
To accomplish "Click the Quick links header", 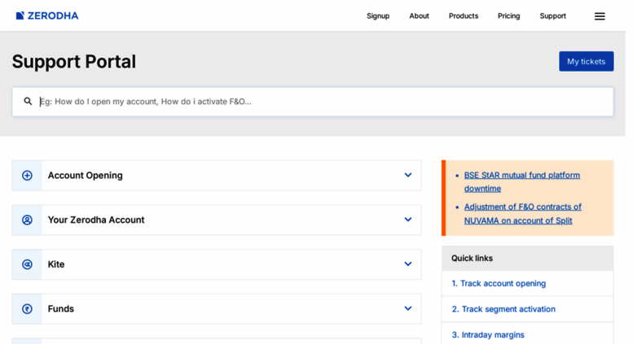I will (x=527, y=258).
